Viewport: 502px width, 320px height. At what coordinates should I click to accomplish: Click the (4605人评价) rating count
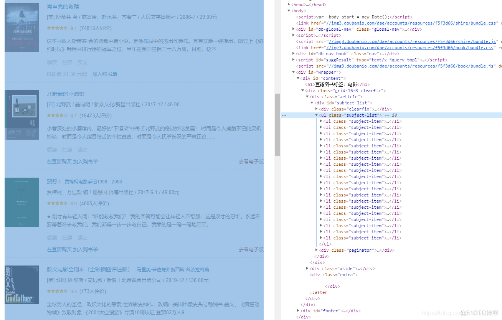94,203
